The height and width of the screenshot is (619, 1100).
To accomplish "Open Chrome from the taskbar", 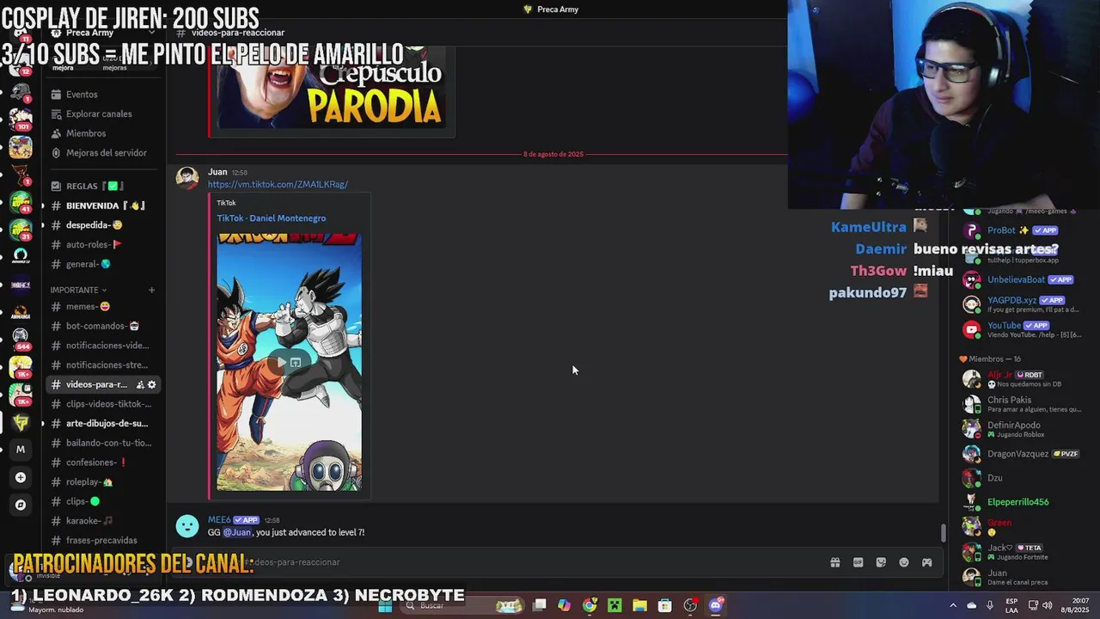I will [x=590, y=605].
